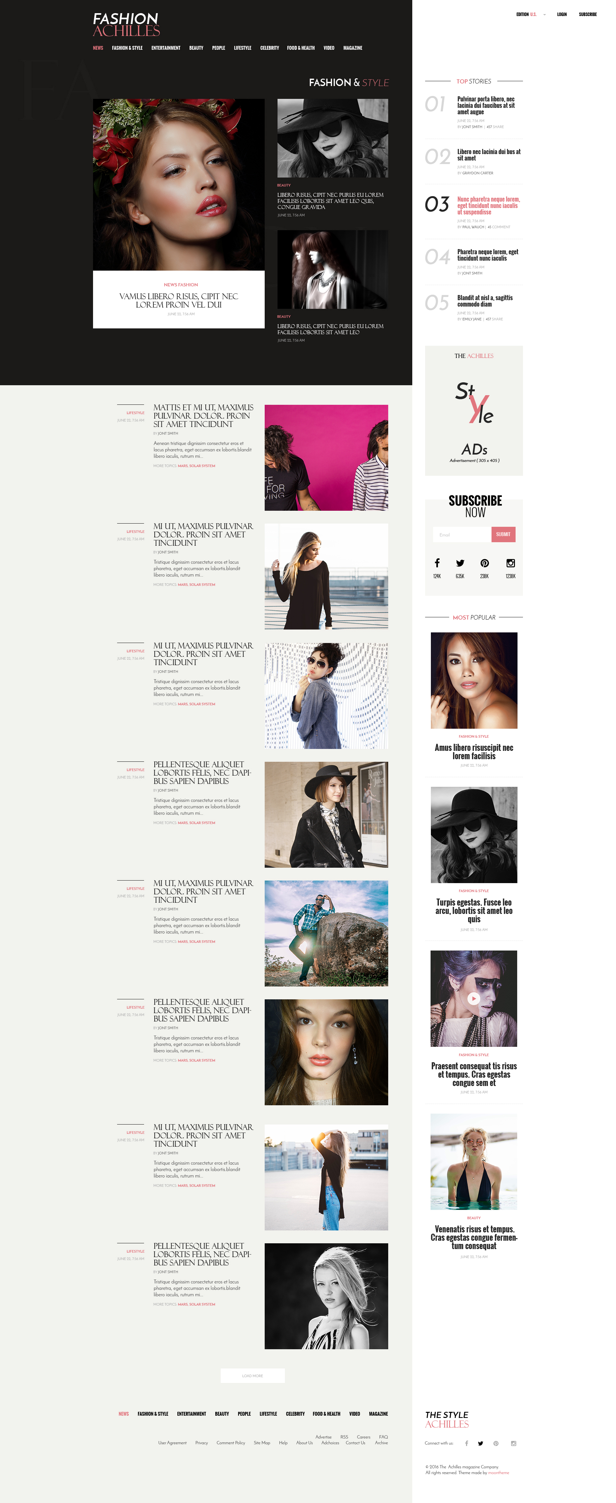Click the Login link in header
This screenshot has width=616, height=1503.
tap(562, 14)
